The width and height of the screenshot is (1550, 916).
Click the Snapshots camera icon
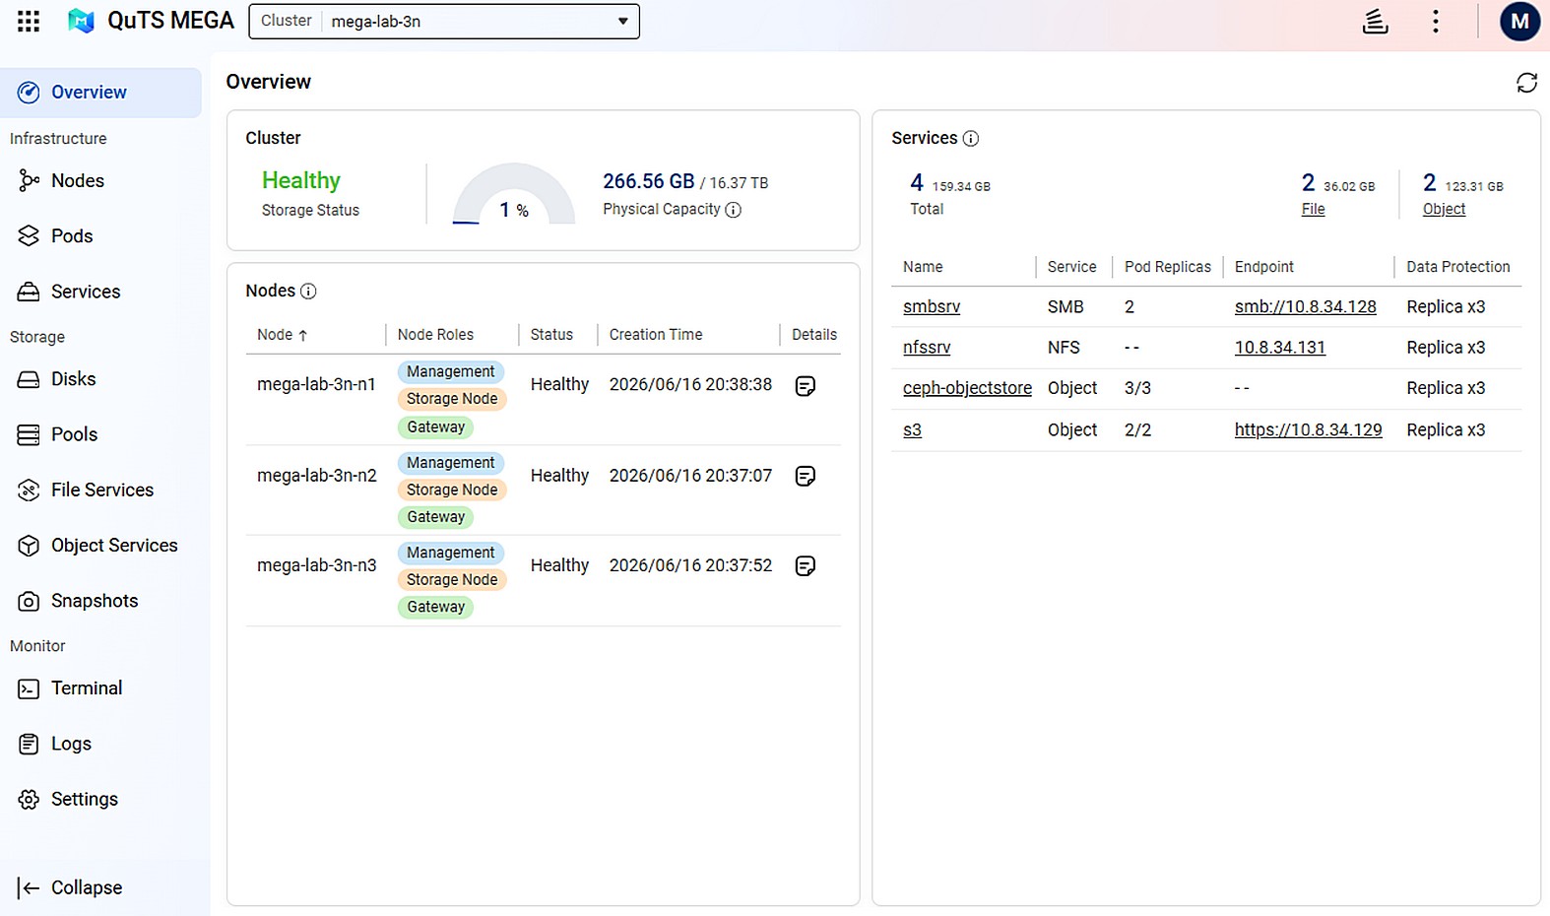pos(29,601)
